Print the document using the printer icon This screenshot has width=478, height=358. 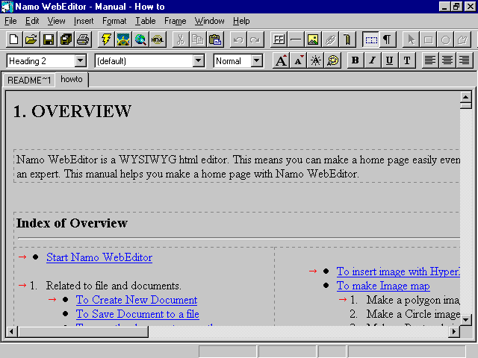pyautogui.click(x=82, y=40)
